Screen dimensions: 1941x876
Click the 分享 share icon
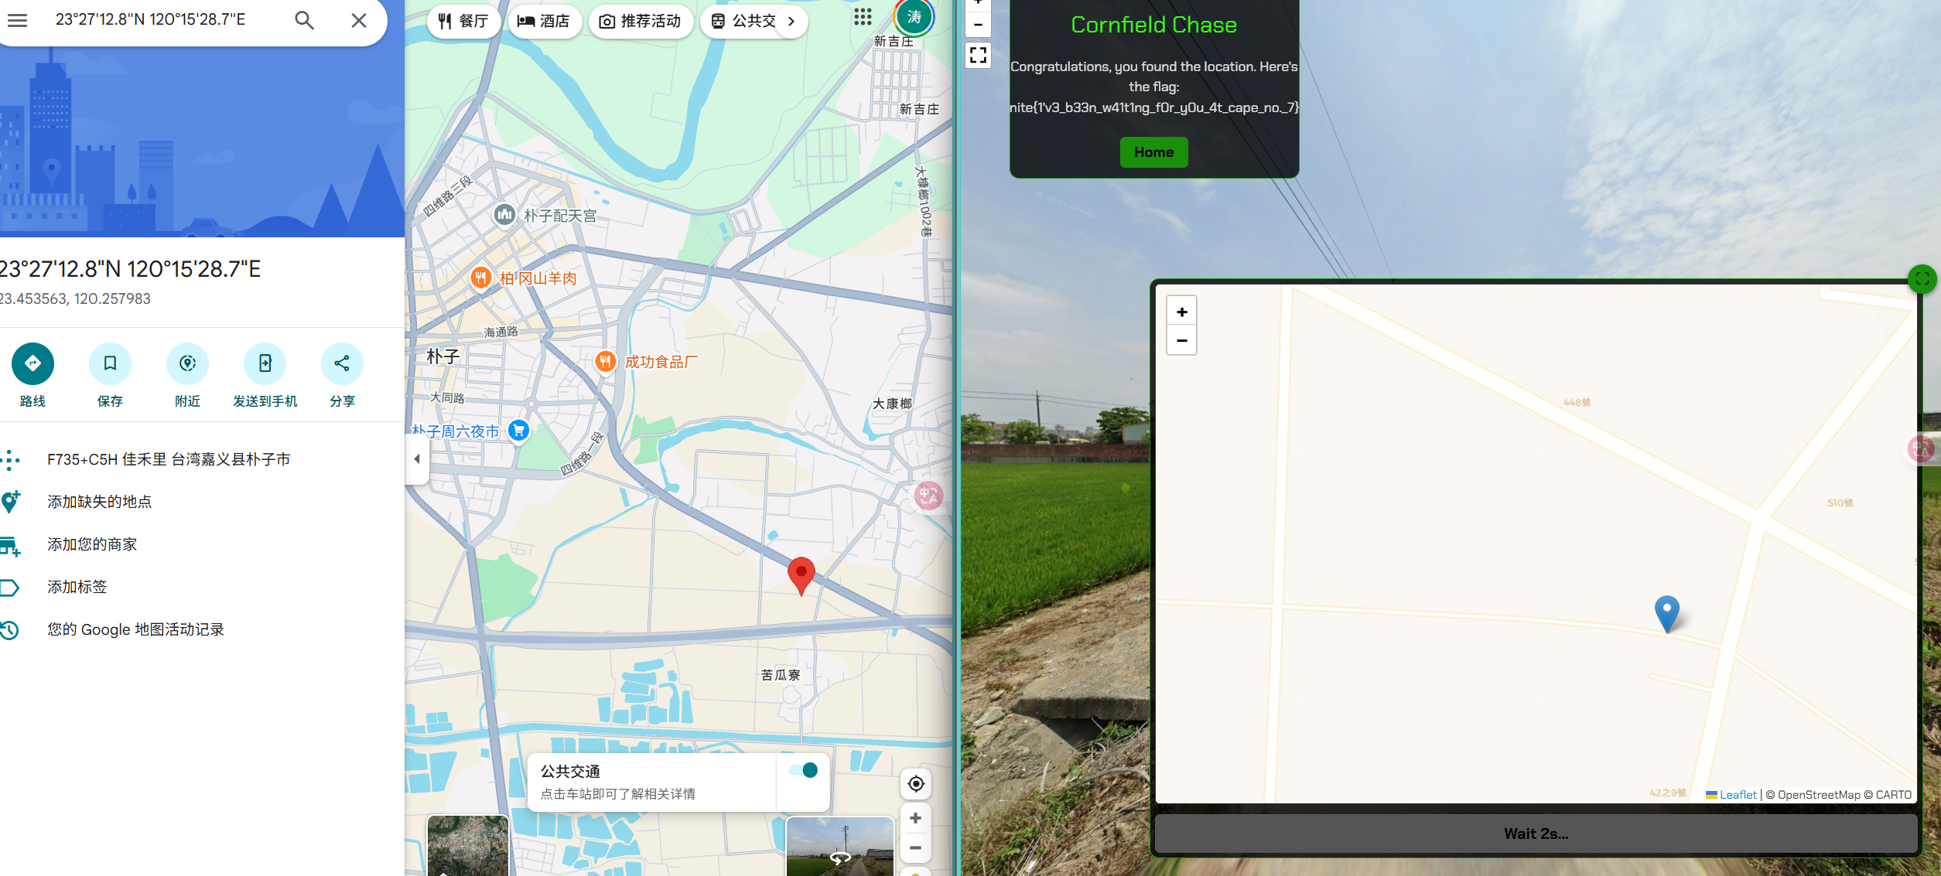[342, 363]
